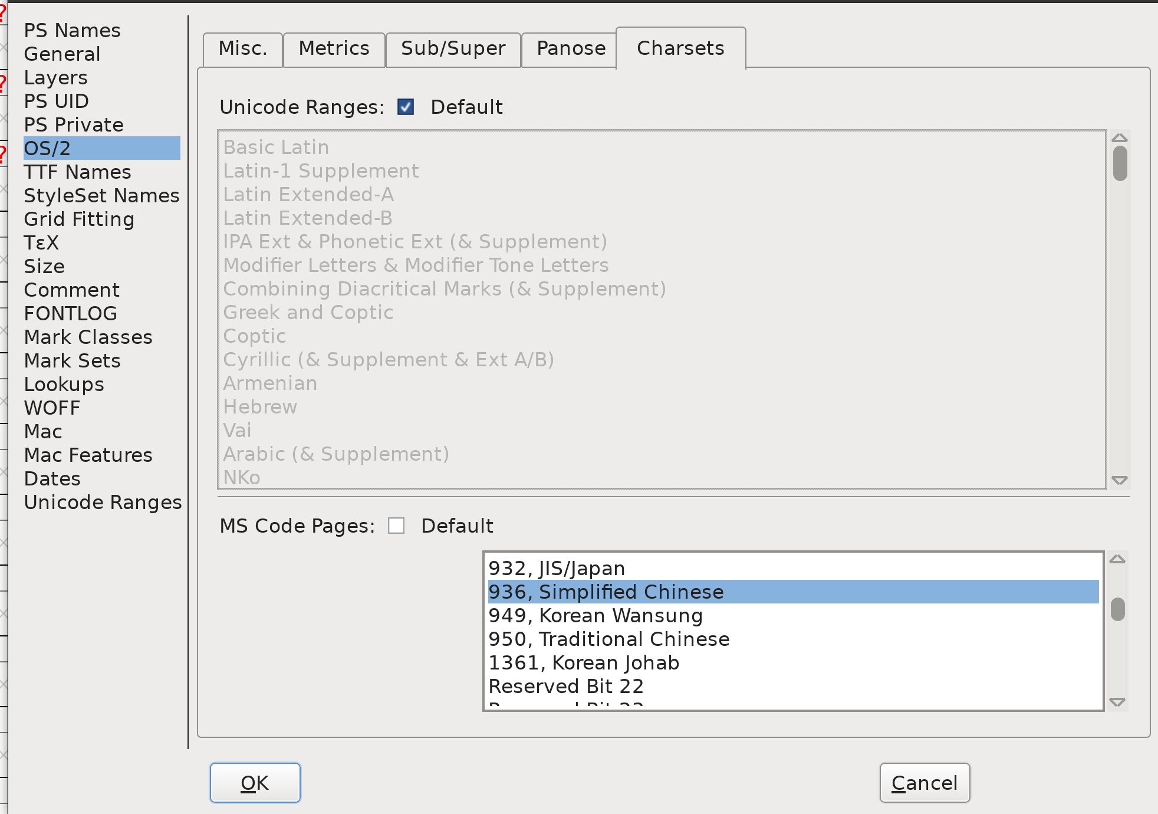Open the Unicode Ranges section

click(x=103, y=502)
